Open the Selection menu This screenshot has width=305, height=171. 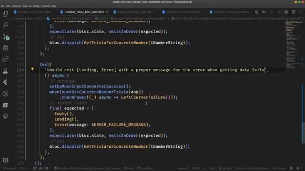click(x=16, y=6)
